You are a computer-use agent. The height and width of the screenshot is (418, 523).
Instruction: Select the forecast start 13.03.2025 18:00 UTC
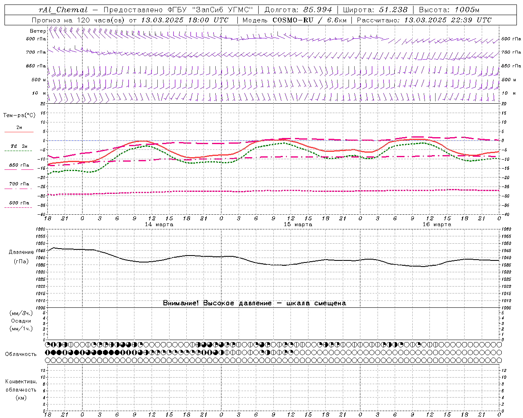tap(185, 20)
